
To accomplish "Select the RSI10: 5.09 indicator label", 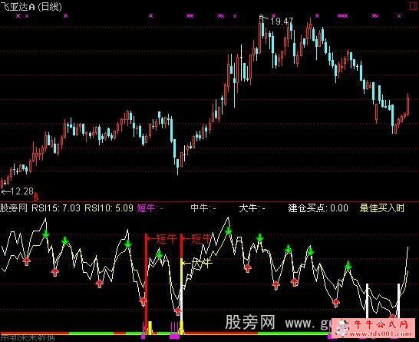I will (109, 208).
